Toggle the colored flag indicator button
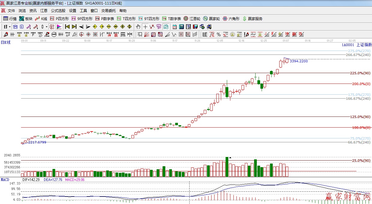Screen dimensions: 372x204 click(59, 27)
